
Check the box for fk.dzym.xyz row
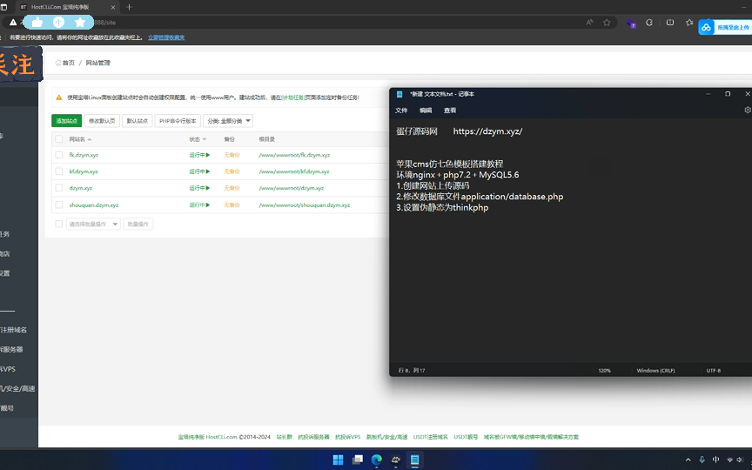tap(59, 155)
